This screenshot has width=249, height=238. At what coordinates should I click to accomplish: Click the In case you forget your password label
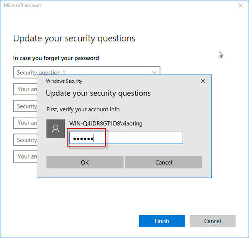[x=56, y=58]
